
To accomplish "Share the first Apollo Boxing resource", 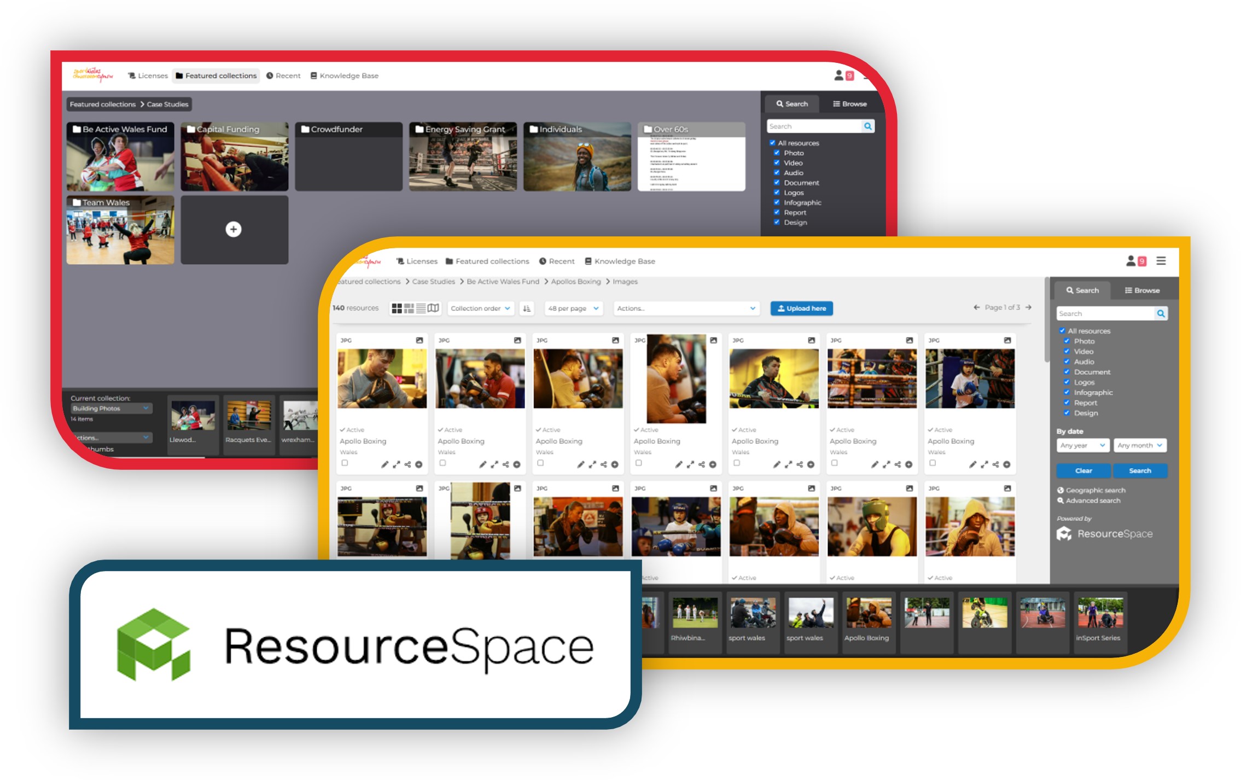I will click(x=407, y=464).
